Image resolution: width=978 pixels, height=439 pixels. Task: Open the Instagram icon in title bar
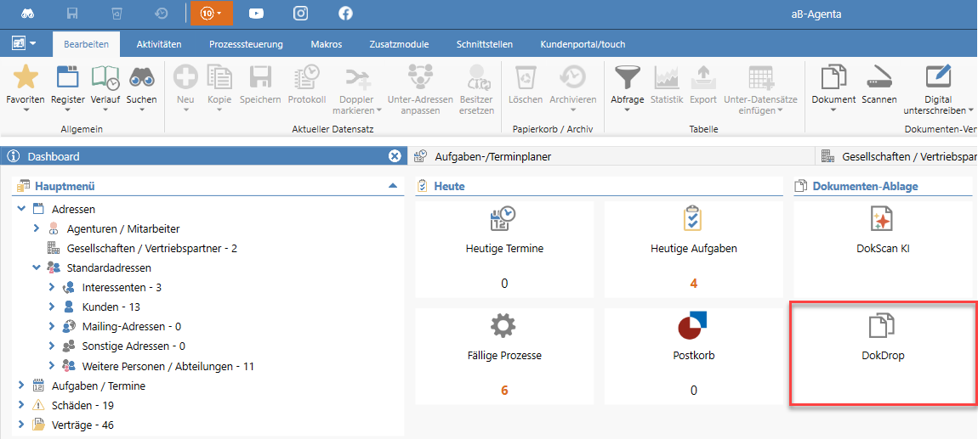301,14
